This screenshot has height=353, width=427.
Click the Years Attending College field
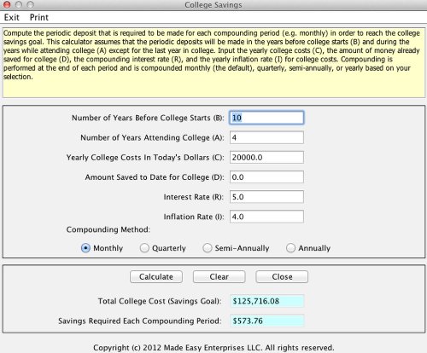coord(266,137)
